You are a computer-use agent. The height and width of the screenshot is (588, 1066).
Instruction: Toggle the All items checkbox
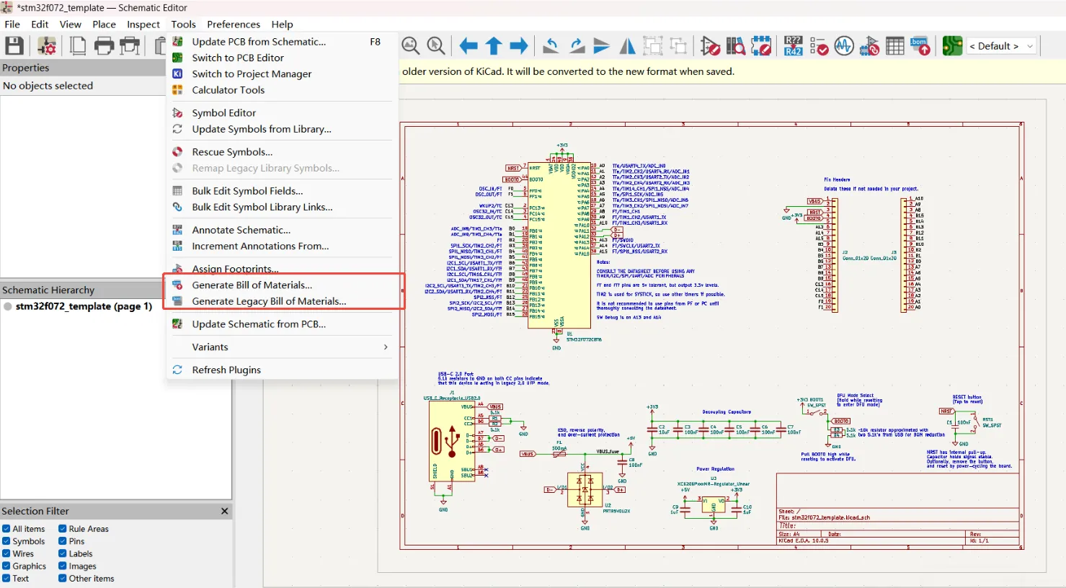point(6,529)
